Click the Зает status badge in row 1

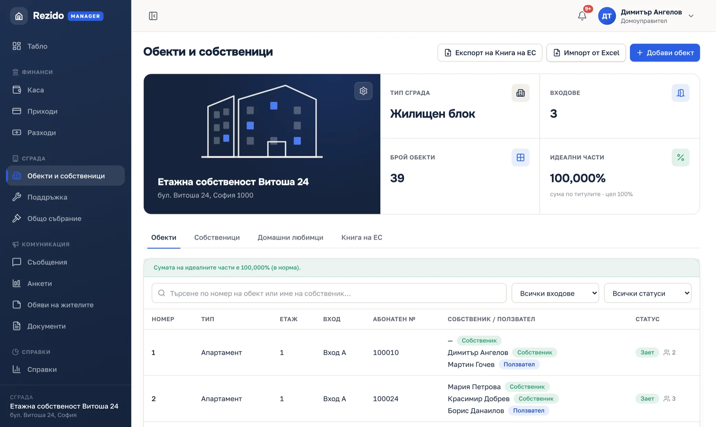[647, 353]
